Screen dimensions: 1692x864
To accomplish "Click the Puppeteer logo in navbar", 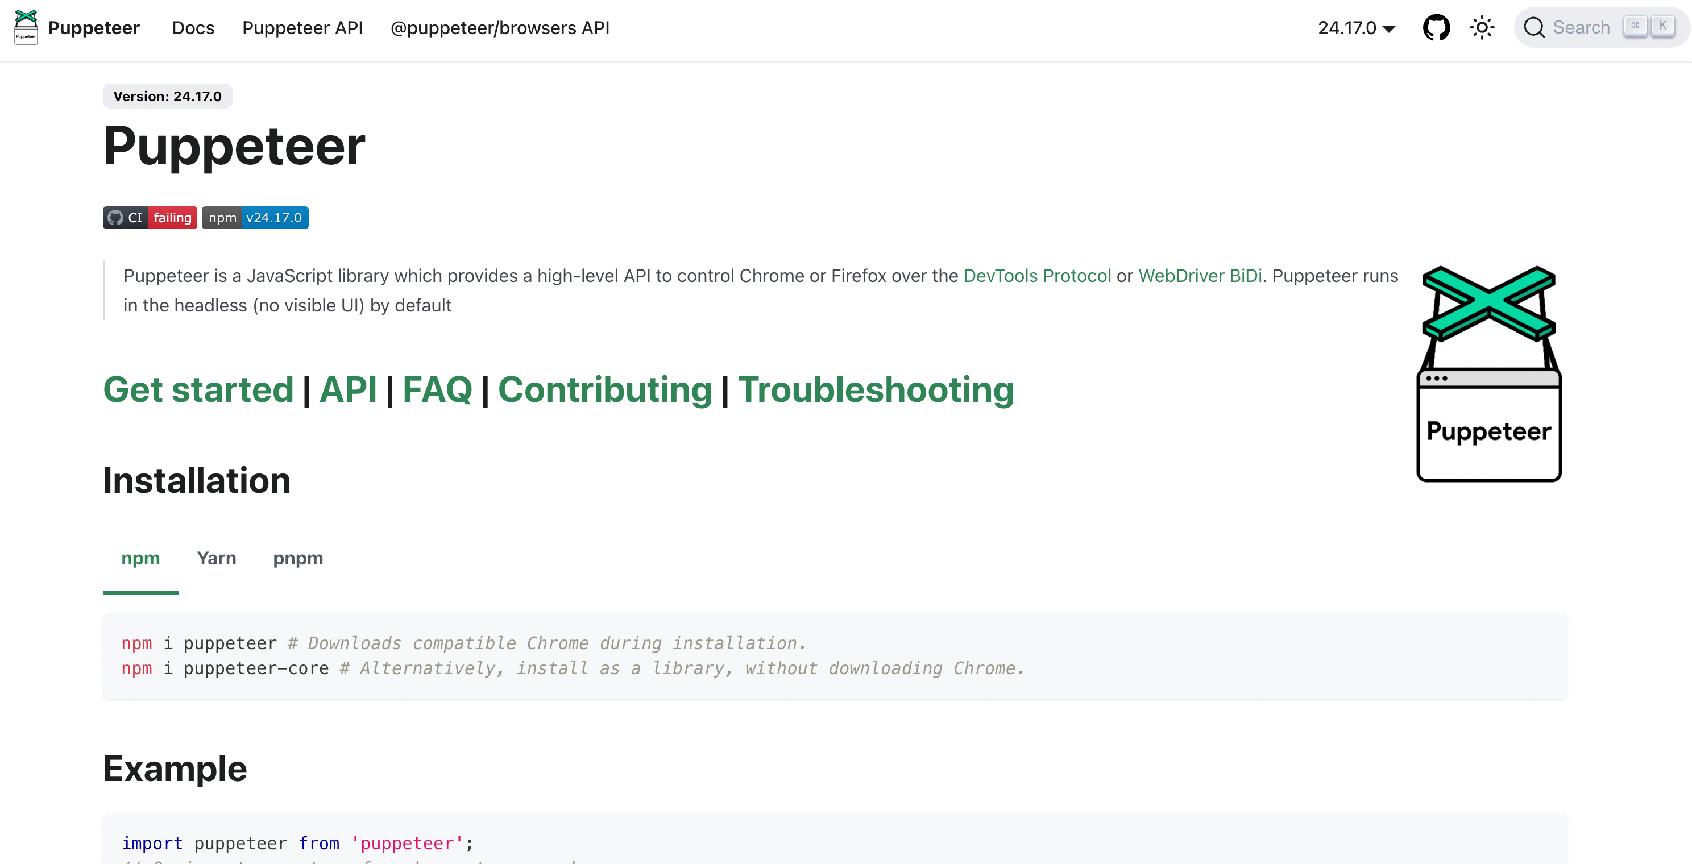I will (x=26, y=28).
